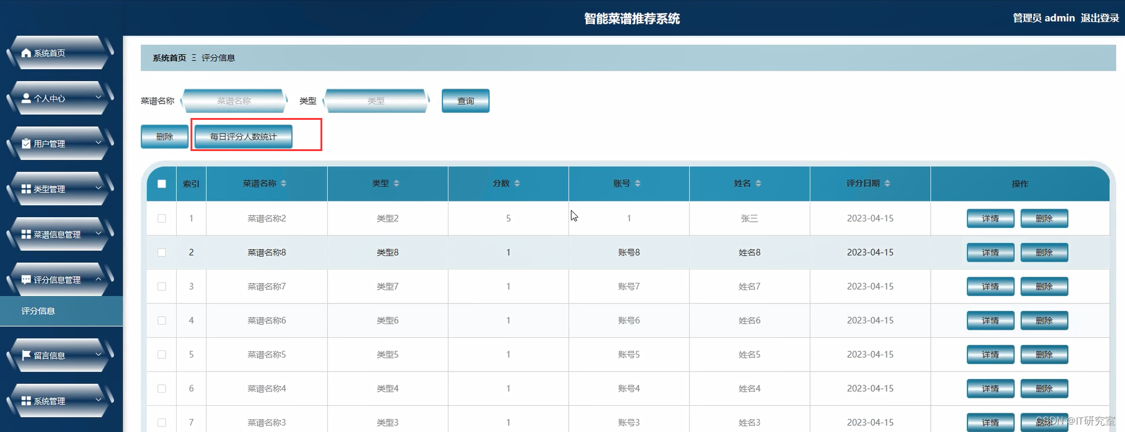Open 详情 for row 菜谱名称2

coord(990,218)
